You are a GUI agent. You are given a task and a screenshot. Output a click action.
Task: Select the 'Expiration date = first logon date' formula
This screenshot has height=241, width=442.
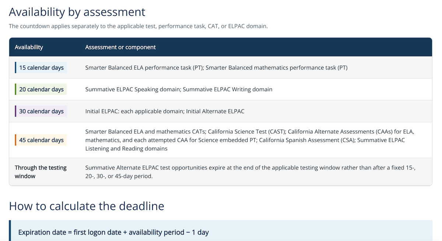pos(113,233)
